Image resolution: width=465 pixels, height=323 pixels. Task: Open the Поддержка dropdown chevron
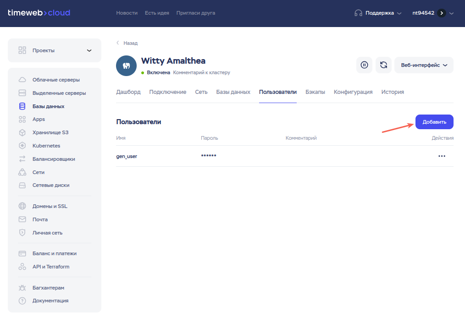pyautogui.click(x=399, y=13)
